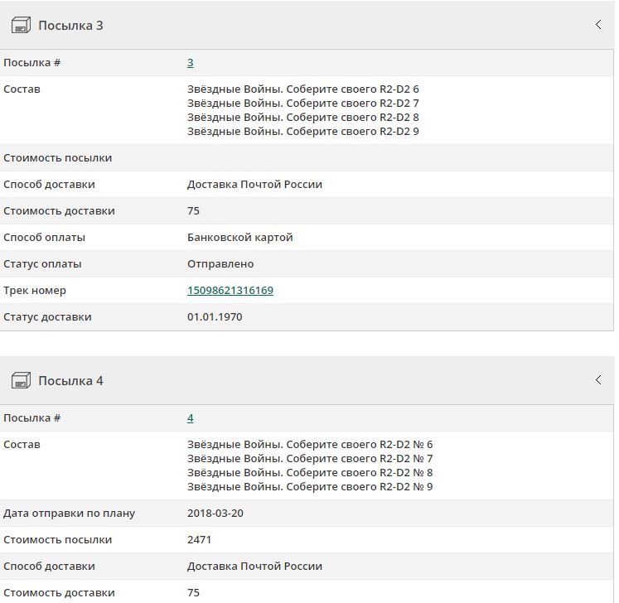Screen dimensions: 619x603
Task: Click the Посылка 3 header title
Action: tap(70, 26)
